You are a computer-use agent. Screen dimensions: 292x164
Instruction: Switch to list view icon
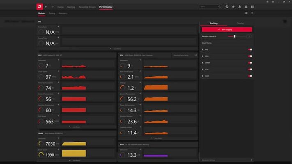coord(246,13)
